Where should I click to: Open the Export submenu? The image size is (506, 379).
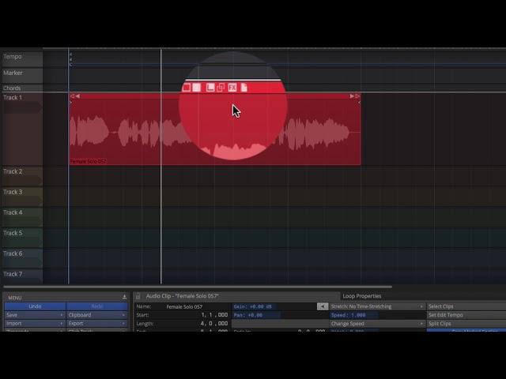pyautogui.click(x=96, y=324)
